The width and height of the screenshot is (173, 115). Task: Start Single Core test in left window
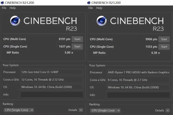pyautogui.click(x=77, y=46)
